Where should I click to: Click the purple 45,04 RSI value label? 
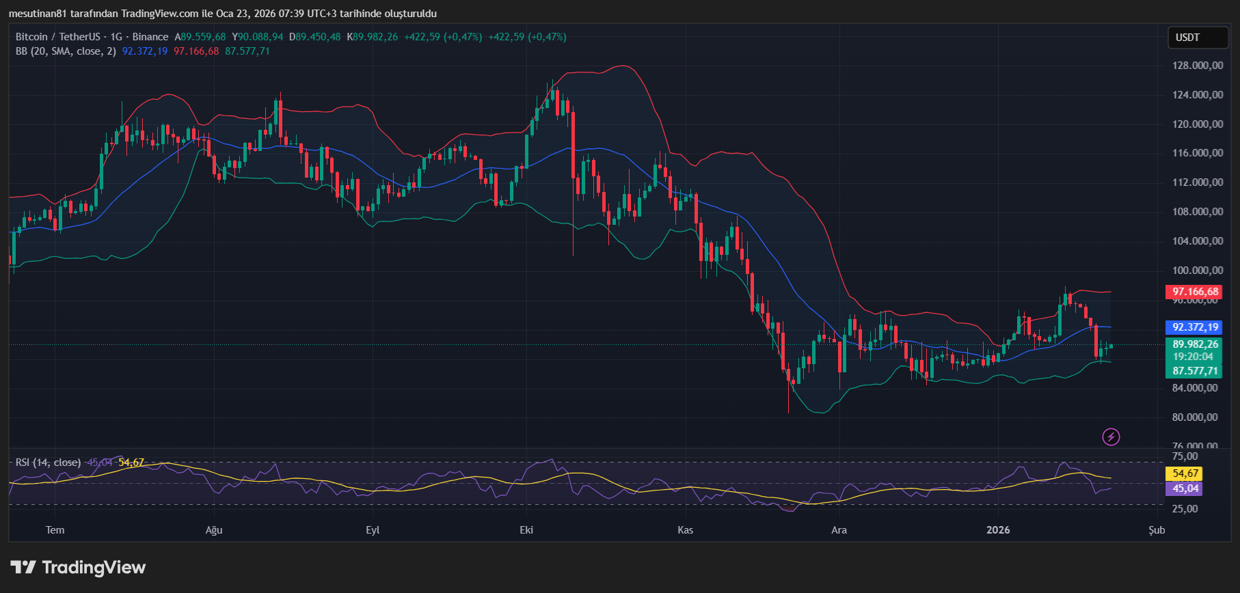pyautogui.click(x=1185, y=488)
